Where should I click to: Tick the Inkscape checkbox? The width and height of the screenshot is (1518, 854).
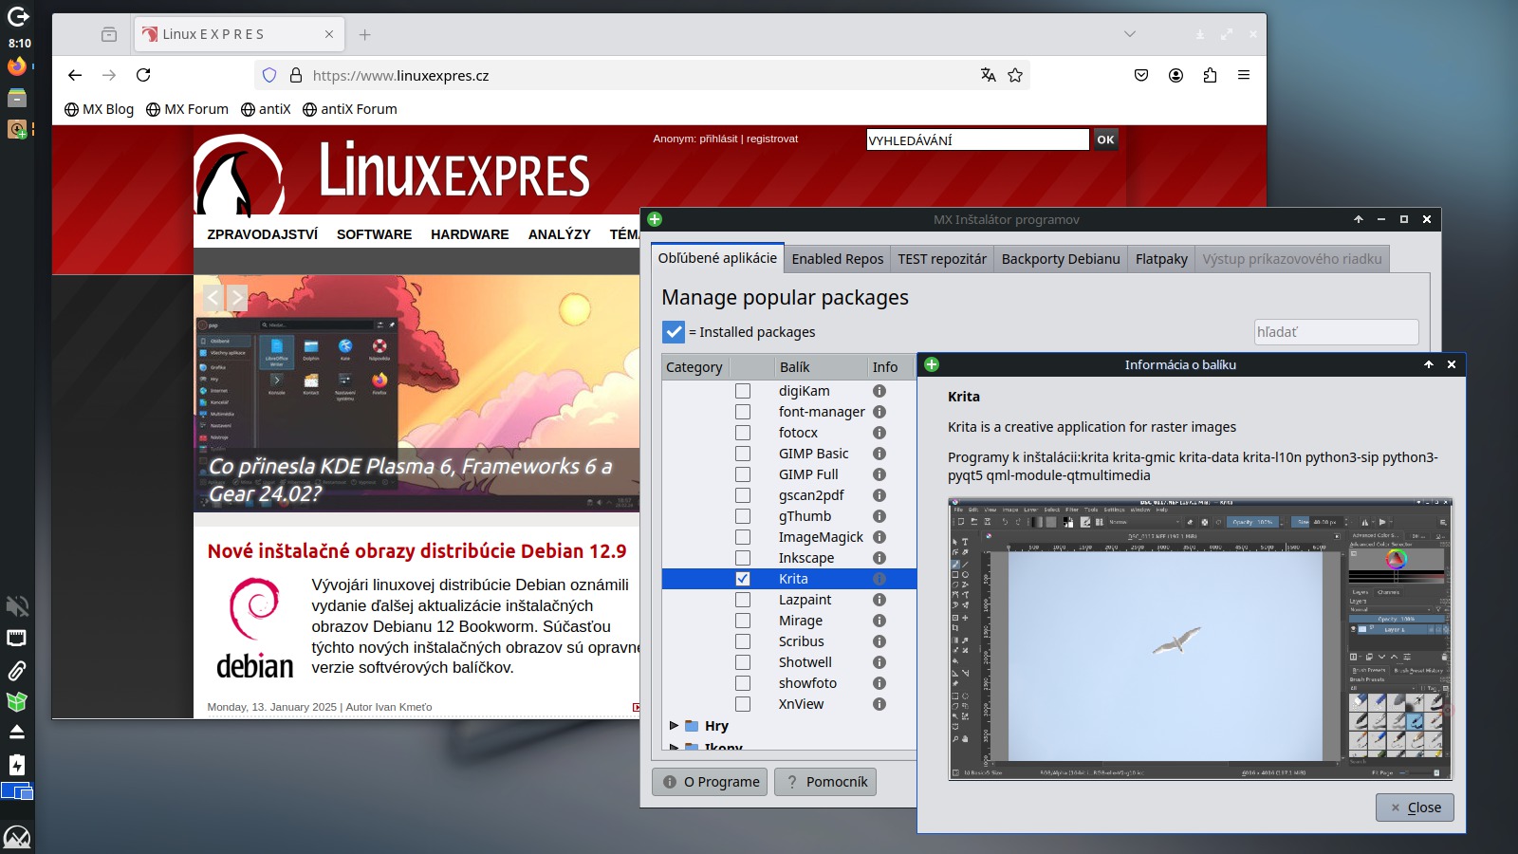(743, 558)
